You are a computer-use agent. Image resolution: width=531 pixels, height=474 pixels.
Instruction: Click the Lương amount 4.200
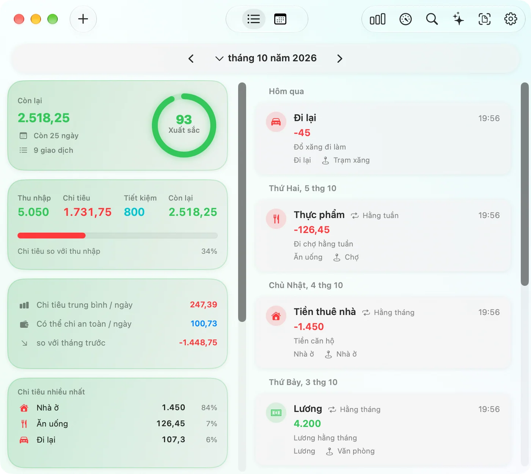[307, 424]
